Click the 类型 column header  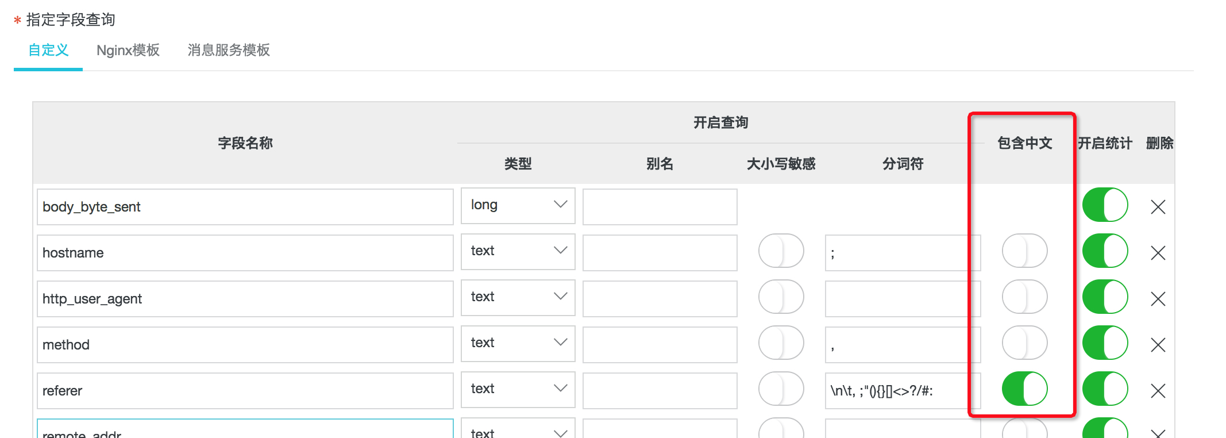point(518,164)
